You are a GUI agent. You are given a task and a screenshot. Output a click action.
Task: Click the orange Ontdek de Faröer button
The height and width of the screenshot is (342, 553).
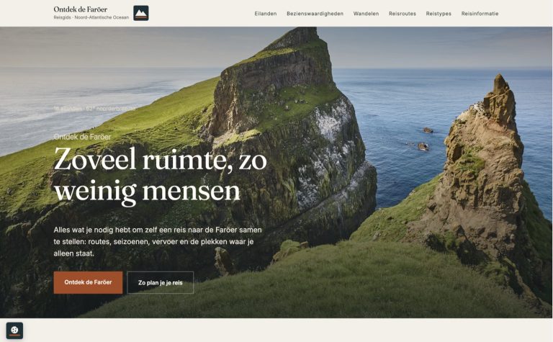tap(88, 282)
